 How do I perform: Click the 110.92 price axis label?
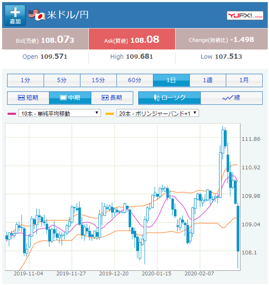click(251, 167)
